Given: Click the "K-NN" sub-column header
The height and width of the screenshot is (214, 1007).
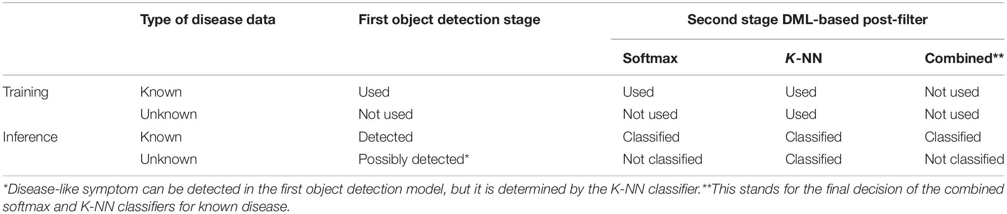Looking at the screenshot, I should (804, 58).
